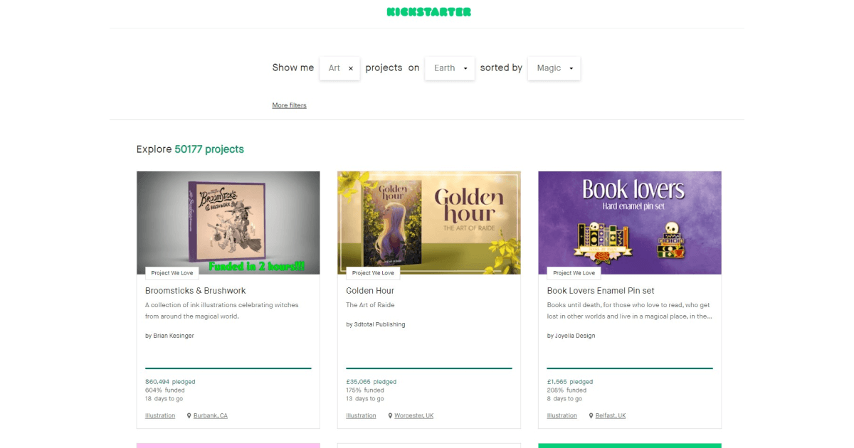
Task: View creator Joyella Design
Action: [x=571, y=336]
